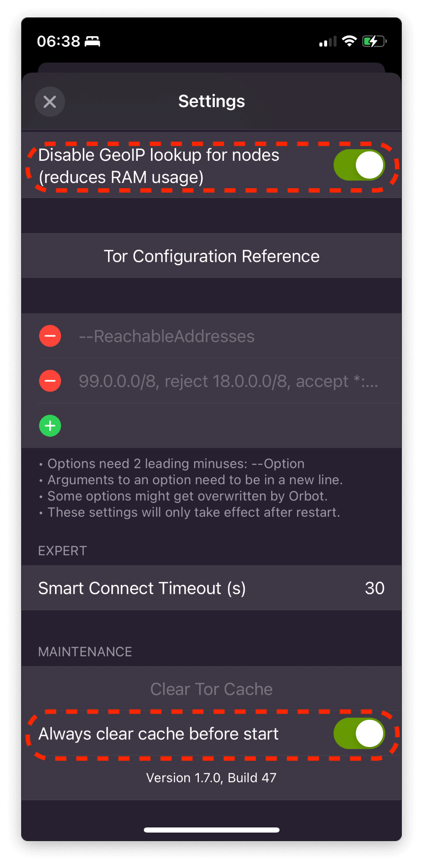Toggle Always clear cache before start
Screen dimensions: 423x866
coord(359,733)
